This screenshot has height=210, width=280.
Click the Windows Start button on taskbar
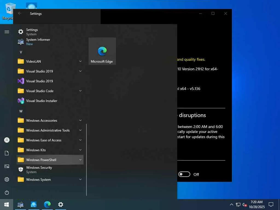pos(7,205)
